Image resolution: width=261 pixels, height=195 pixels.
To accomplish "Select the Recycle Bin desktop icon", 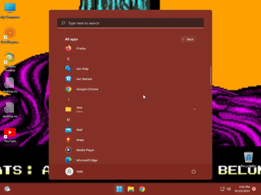I will 248,160.
